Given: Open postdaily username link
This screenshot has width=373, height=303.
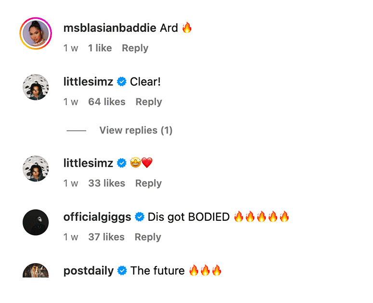Looking at the screenshot, I should (x=89, y=271).
